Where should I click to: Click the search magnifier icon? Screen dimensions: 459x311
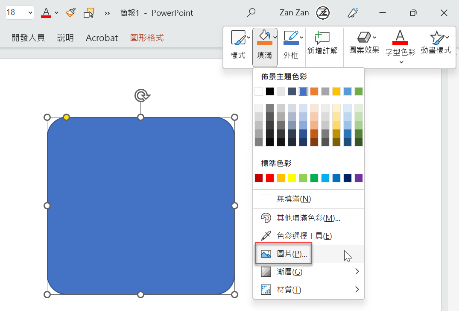click(x=251, y=12)
